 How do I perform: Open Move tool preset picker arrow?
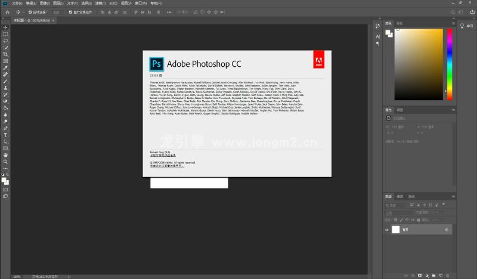tap(23, 12)
